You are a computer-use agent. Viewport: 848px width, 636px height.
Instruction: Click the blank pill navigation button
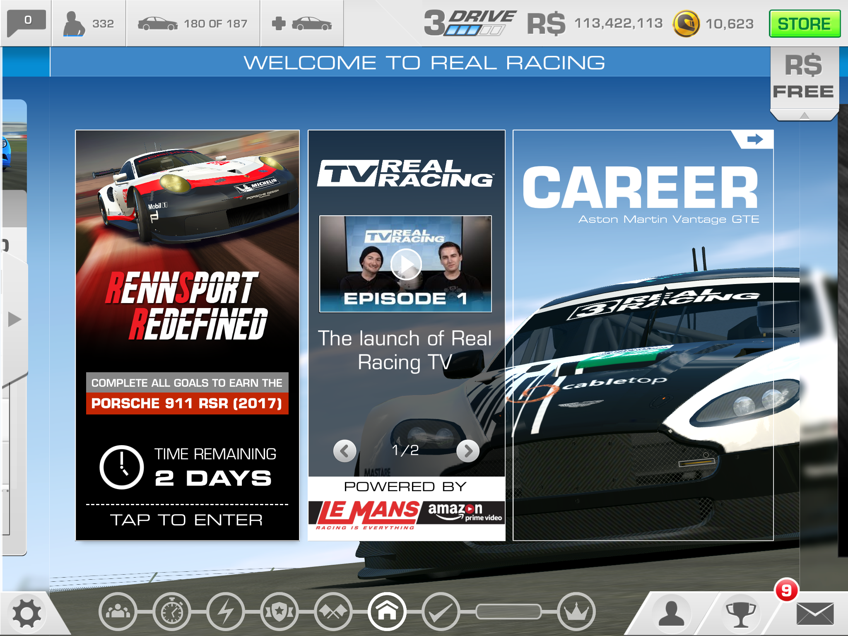tap(508, 612)
